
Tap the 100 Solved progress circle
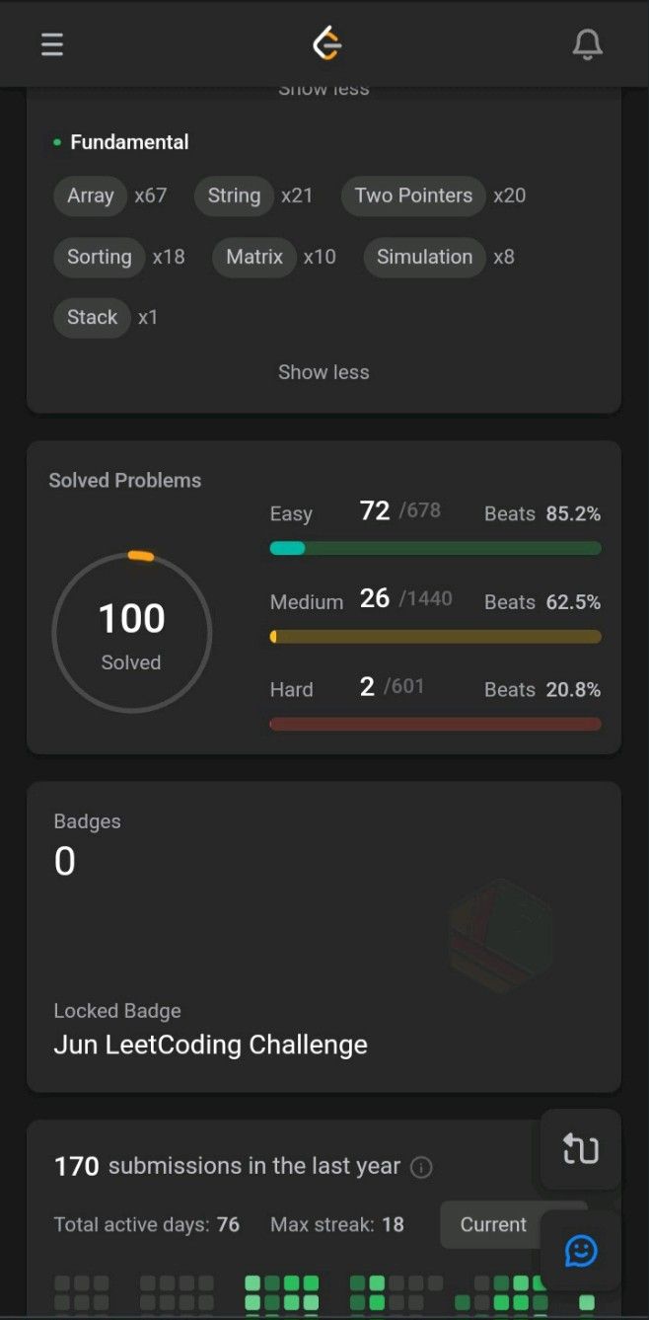131,632
